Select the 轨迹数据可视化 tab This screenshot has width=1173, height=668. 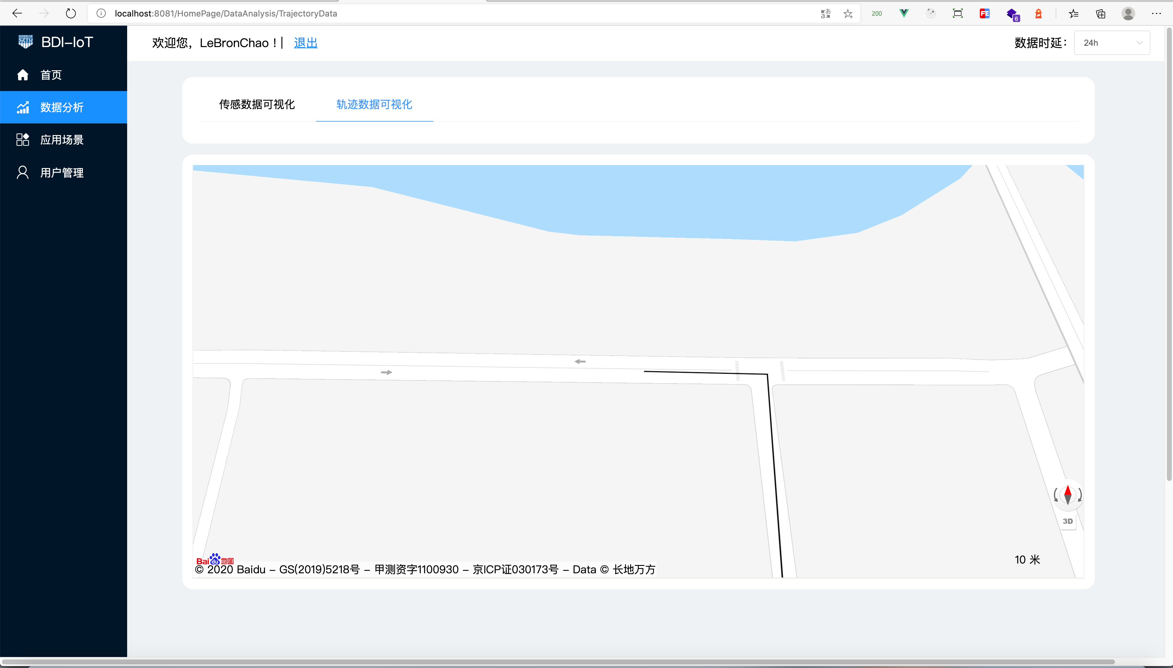374,105
